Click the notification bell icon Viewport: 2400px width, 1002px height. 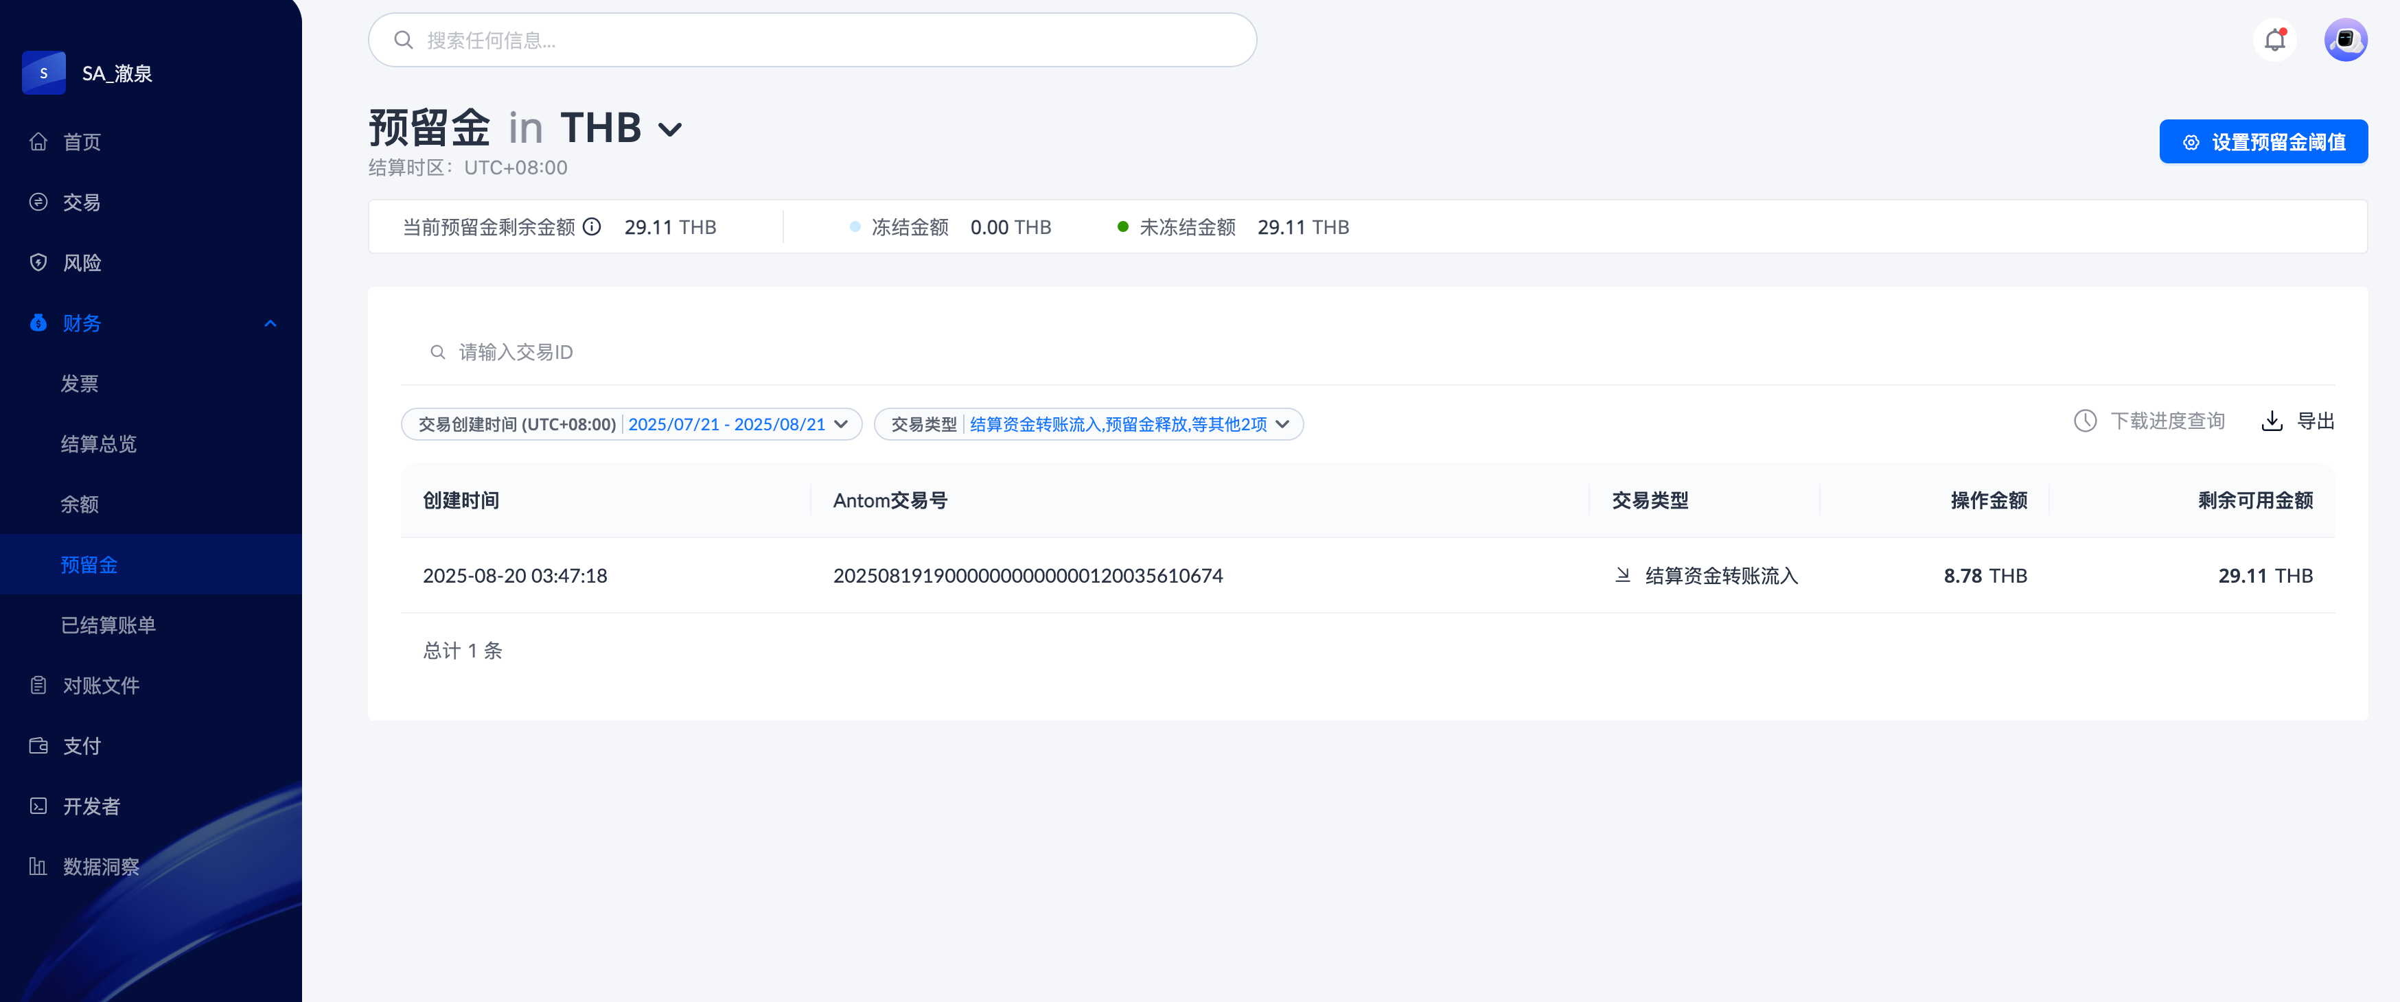click(x=2274, y=40)
